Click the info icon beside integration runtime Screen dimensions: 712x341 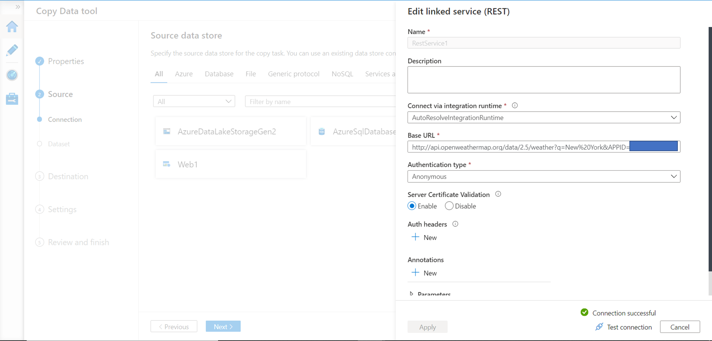click(515, 106)
